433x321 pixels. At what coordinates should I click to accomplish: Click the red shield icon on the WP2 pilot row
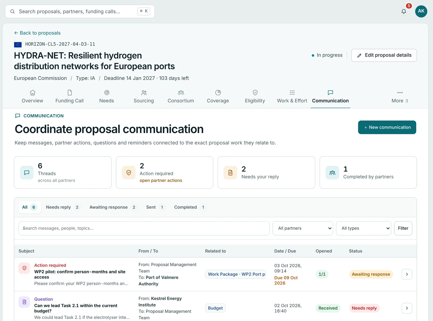point(24,268)
